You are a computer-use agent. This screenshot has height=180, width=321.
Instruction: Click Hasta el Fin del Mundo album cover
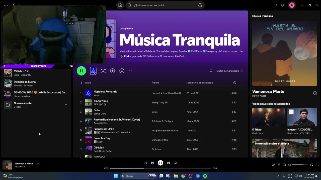pos(285,53)
